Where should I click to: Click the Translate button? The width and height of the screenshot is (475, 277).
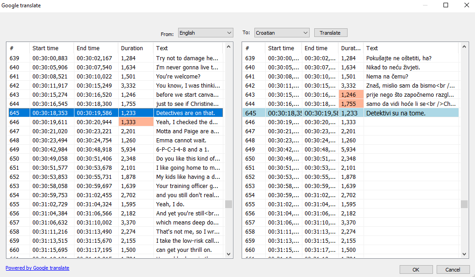click(330, 32)
